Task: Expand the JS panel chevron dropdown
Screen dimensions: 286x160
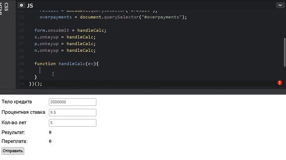Action: [280, 5]
